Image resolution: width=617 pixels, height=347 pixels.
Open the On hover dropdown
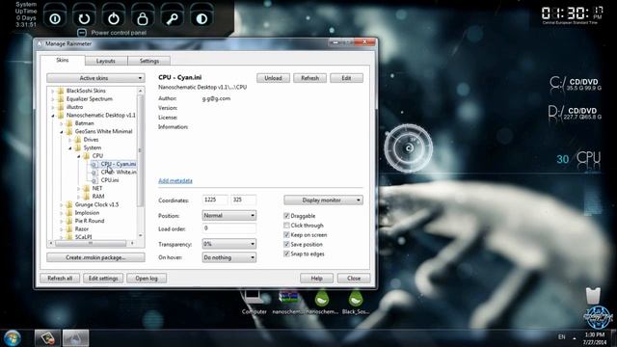point(229,257)
